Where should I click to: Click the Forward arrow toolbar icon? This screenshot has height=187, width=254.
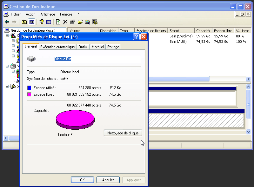pos(14,22)
